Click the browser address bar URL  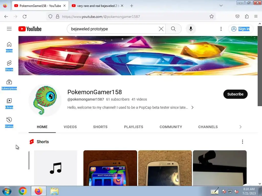(101, 17)
